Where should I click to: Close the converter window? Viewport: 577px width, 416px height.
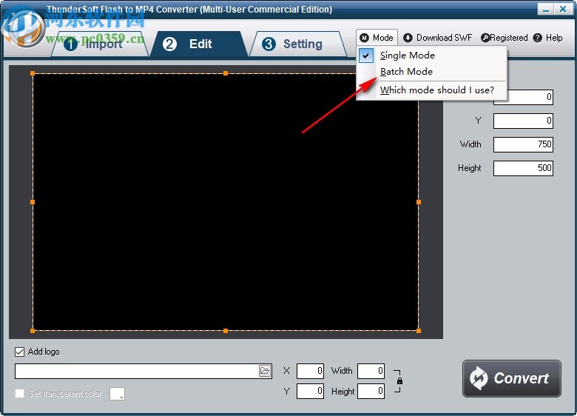tap(563, 9)
